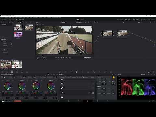This screenshot has height=117, width=156.
Task: Open the File menu
Action: [10, 18]
